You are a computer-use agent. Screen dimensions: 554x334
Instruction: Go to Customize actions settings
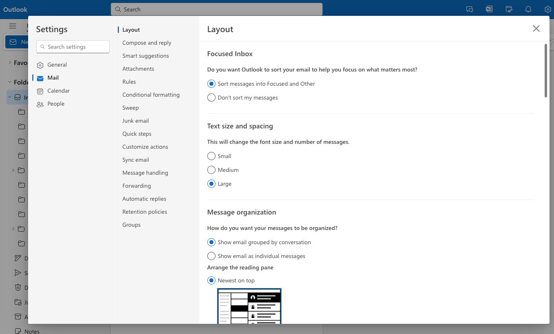tap(145, 147)
